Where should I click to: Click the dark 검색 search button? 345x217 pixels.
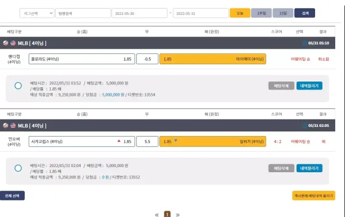coord(305,13)
